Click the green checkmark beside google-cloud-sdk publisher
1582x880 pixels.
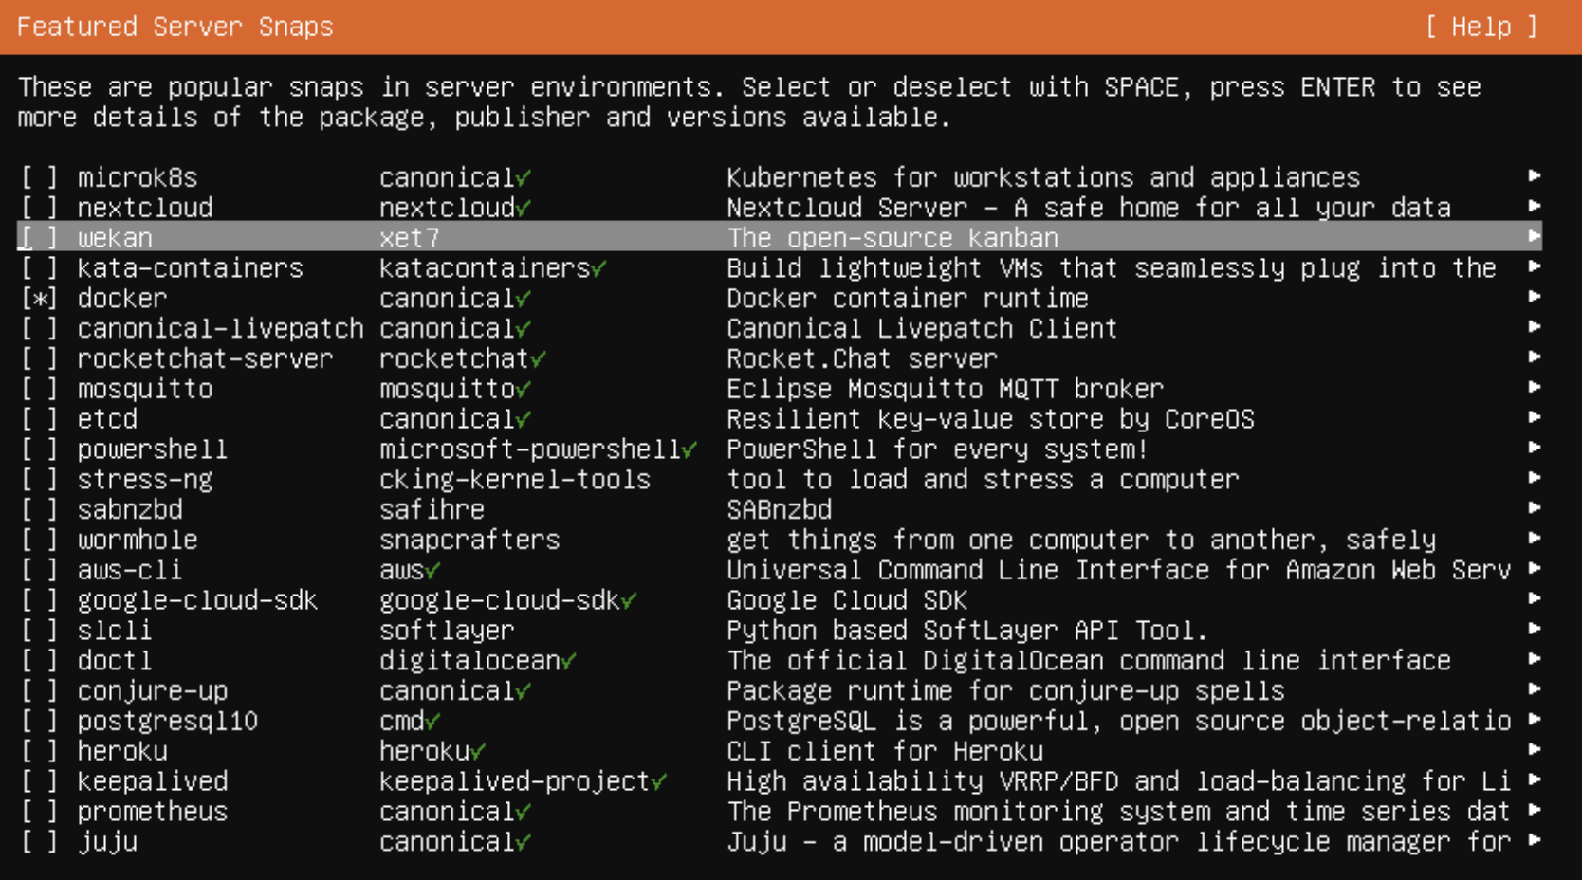(629, 601)
